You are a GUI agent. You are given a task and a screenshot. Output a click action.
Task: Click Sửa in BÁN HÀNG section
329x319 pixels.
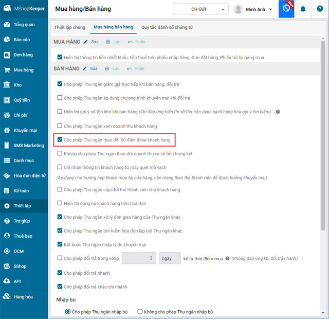tap(90, 68)
